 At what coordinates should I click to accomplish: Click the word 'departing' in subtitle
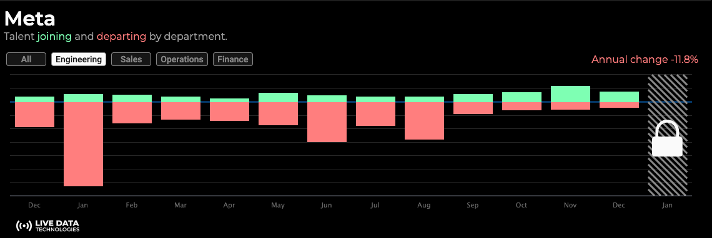click(x=122, y=36)
